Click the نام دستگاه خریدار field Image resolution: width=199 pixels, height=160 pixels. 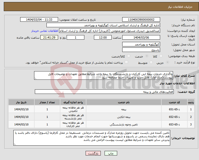pos(103,25)
